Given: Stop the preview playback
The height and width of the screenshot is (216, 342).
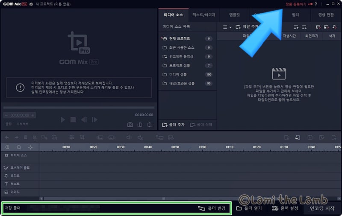Looking at the screenshot, I should [73, 120].
